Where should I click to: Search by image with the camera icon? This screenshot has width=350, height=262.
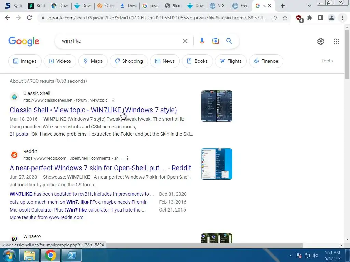pos(216,41)
